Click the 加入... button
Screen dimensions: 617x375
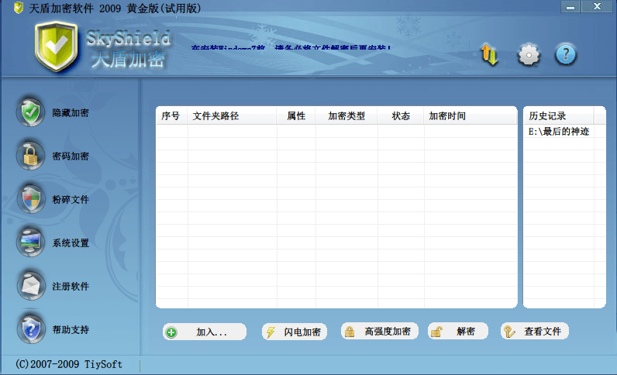click(205, 332)
